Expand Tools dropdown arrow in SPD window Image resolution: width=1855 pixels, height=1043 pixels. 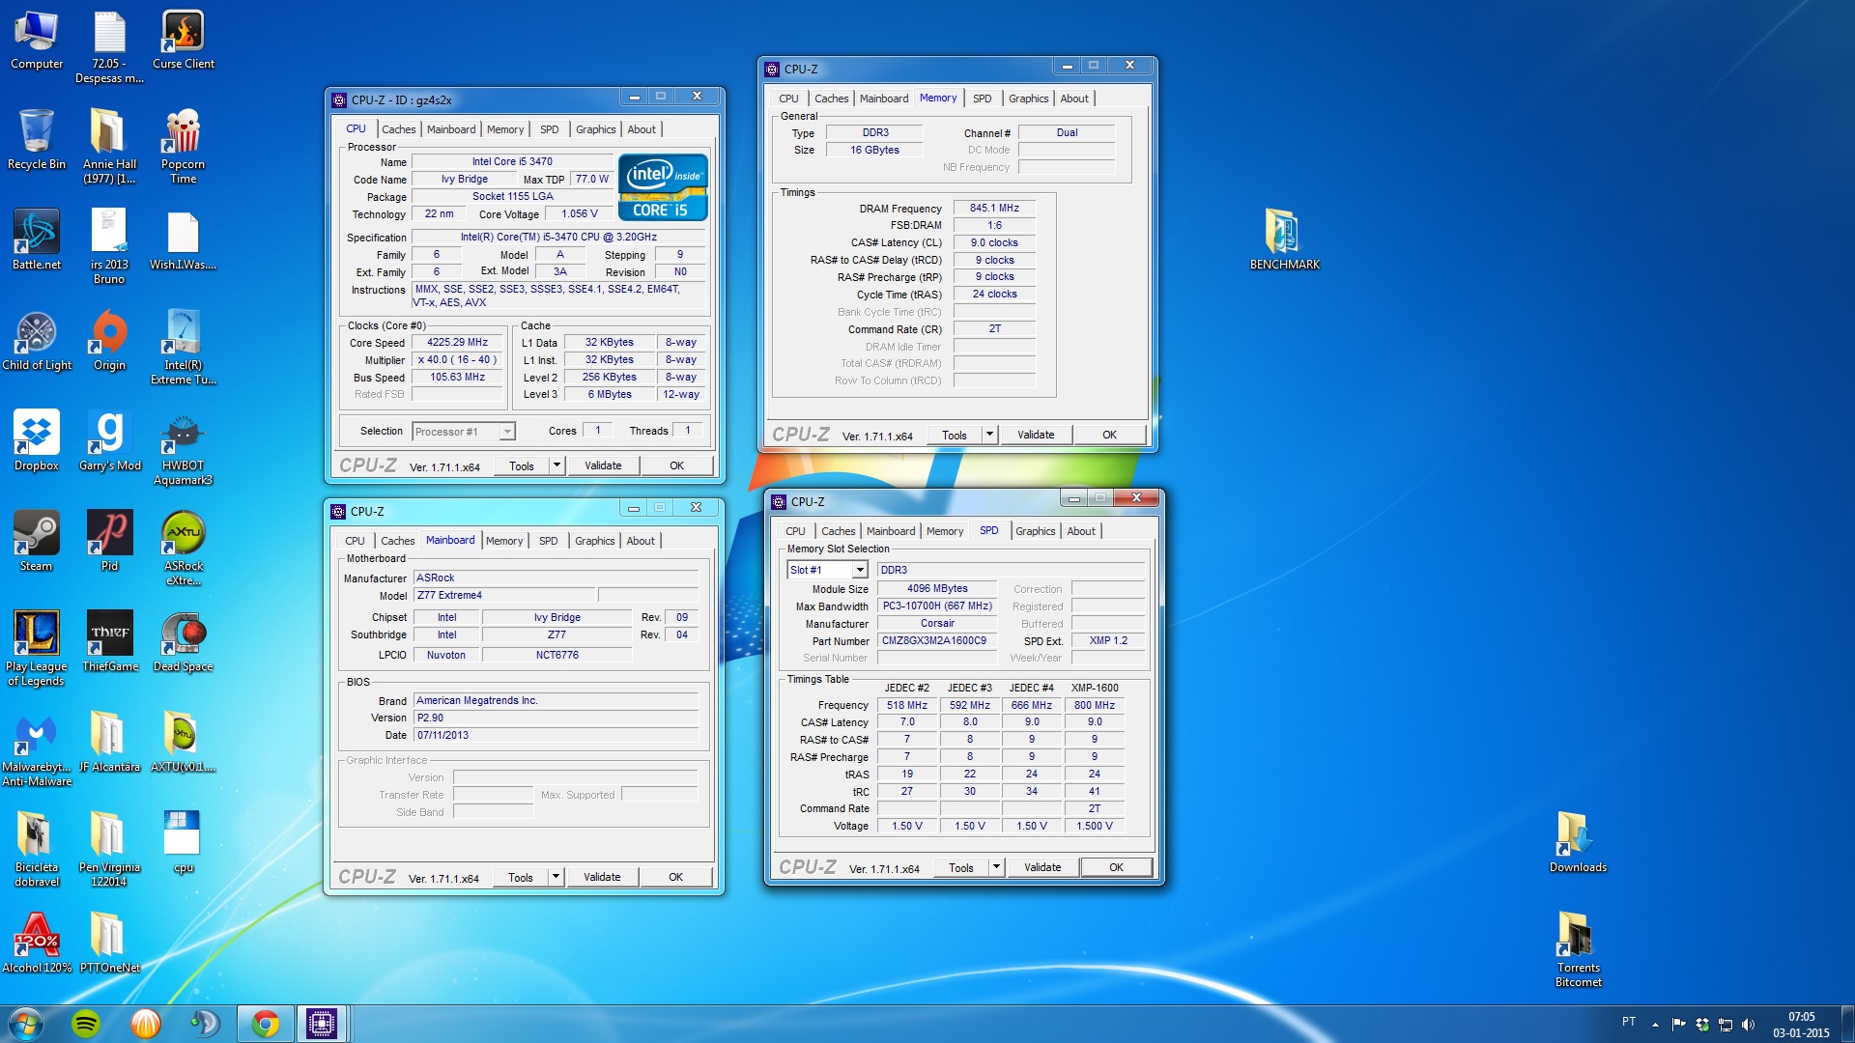[996, 867]
